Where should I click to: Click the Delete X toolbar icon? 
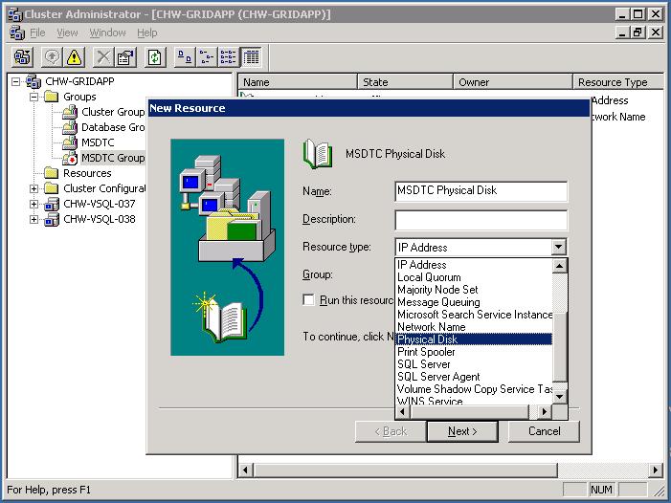click(103, 56)
